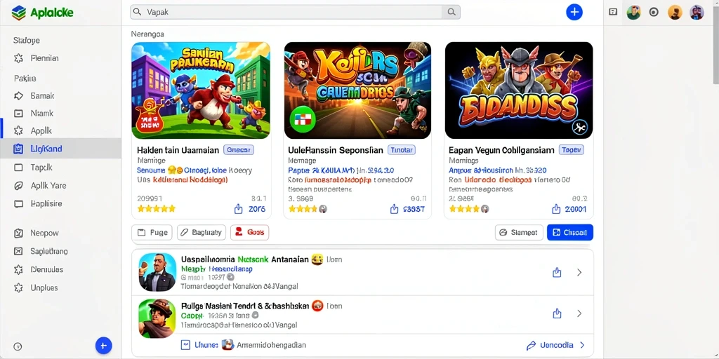Open the Uencodia link chevron

(582, 345)
